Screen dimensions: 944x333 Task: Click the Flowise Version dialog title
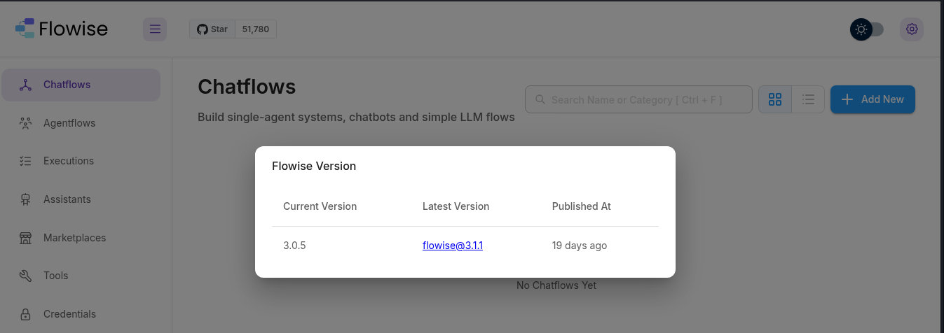[x=314, y=166]
